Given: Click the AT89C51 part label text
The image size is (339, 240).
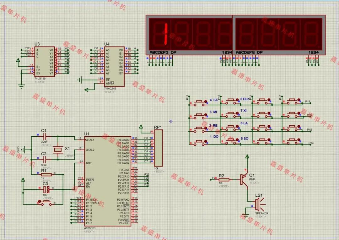Looking at the screenshot, I should 90,228.
